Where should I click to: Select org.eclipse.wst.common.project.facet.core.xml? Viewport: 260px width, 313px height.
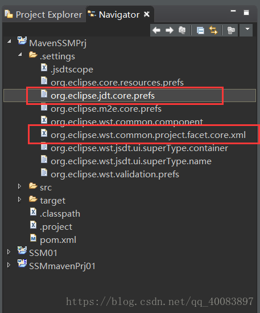coord(148,135)
